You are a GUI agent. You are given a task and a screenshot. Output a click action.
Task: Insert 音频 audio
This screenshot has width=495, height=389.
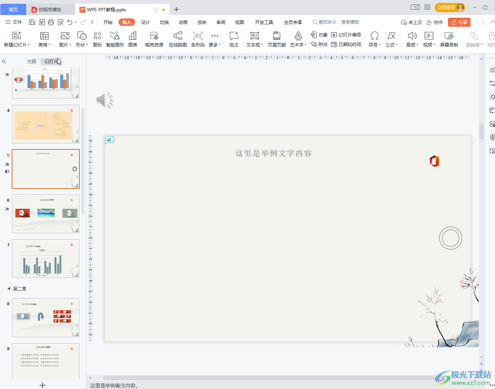412,39
